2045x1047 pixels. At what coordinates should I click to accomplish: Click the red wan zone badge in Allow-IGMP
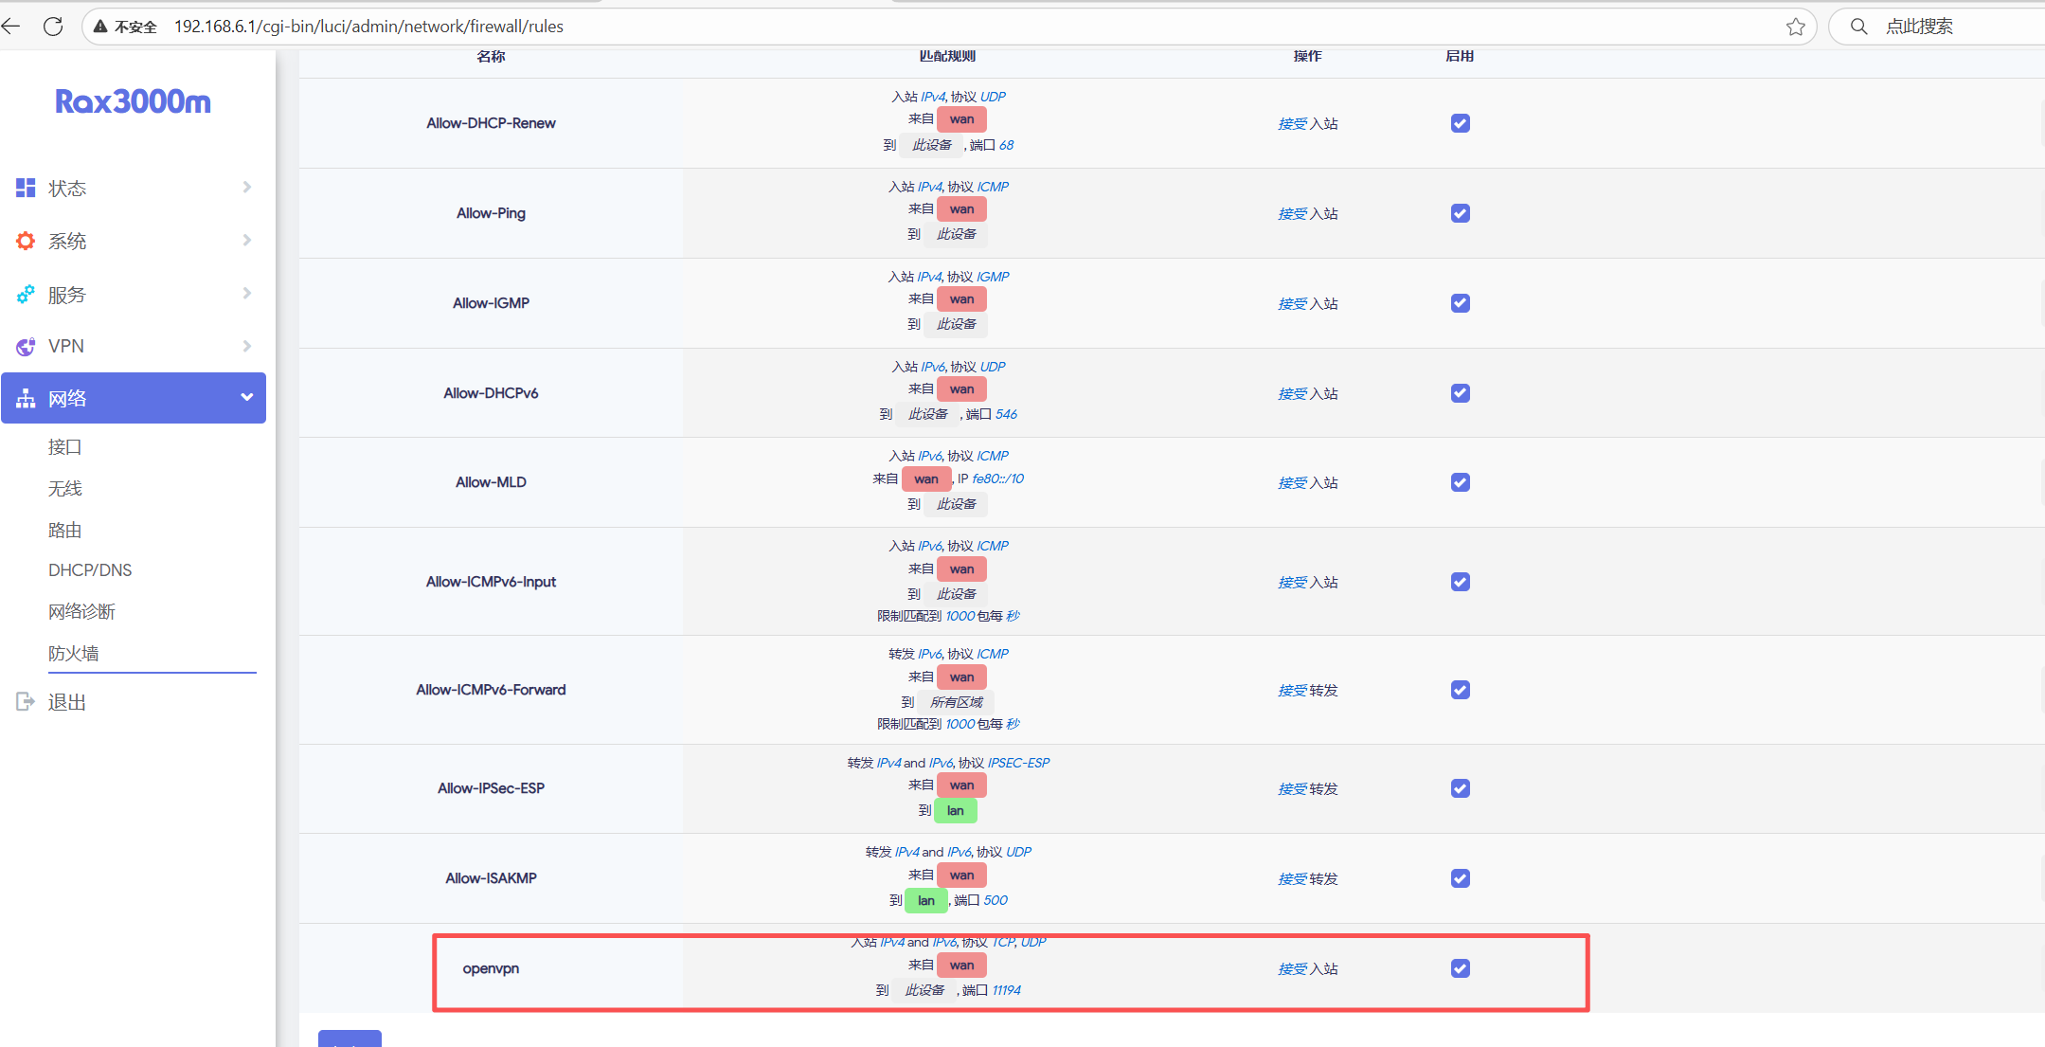pos(961,299)
